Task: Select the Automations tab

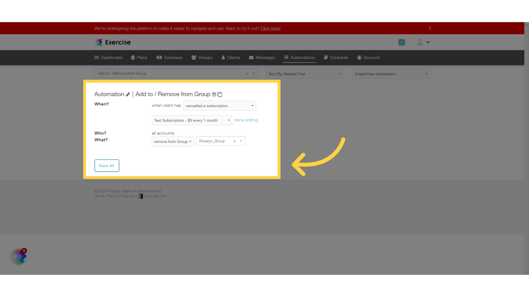Action: (299, 57)
